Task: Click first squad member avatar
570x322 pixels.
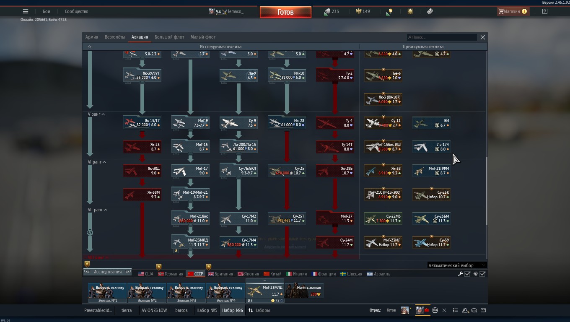Action: (405, 310)
